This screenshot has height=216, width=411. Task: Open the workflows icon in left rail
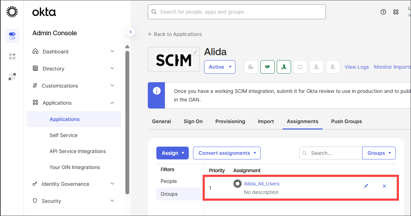(12, 77)
